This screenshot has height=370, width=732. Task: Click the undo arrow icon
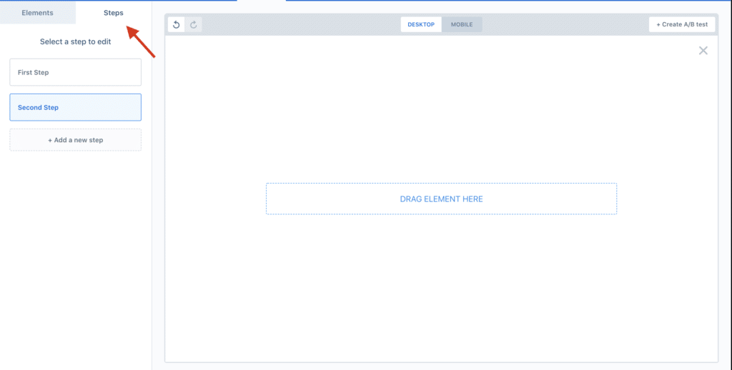click(177, 25)
